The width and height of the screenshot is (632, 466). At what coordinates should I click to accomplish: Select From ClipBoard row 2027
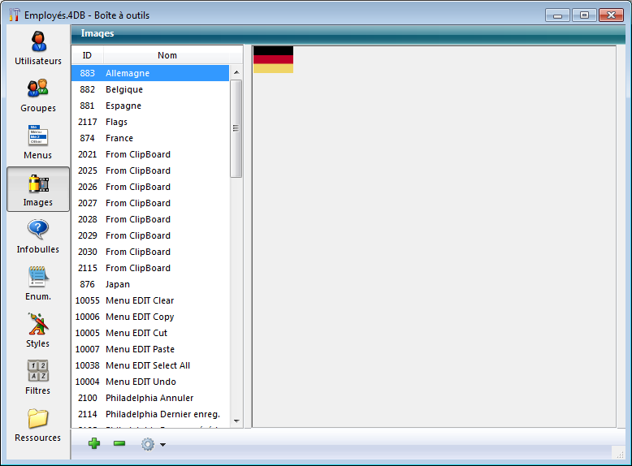(150, 203)
